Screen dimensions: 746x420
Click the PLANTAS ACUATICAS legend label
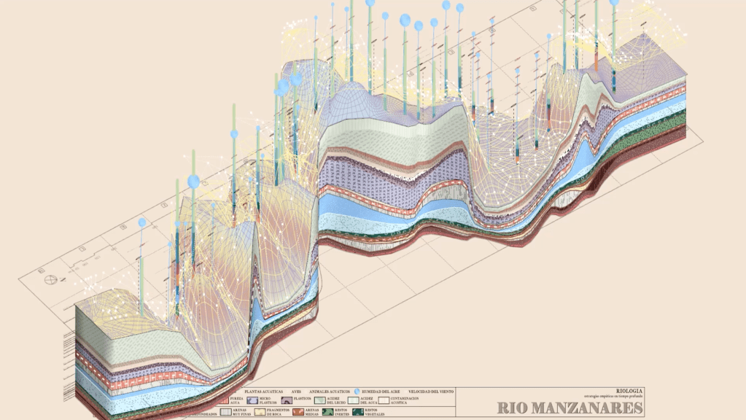263,392
